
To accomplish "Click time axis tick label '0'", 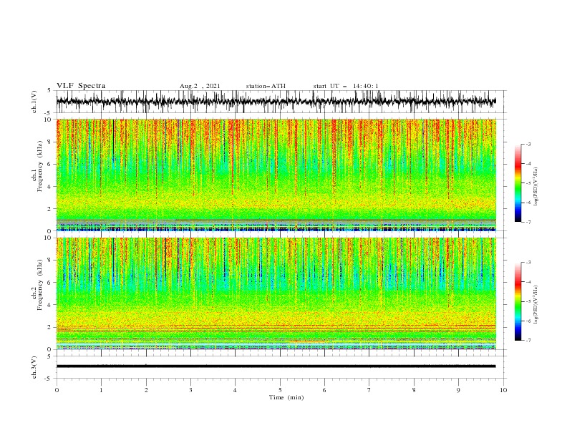I will [x=57, y=390].
